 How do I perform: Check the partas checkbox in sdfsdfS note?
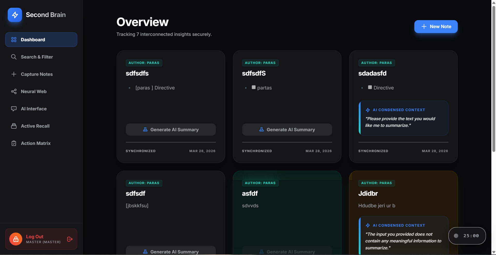click(254, 87)
